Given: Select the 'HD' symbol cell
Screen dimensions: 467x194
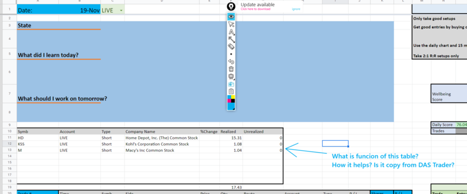Looking at the screenshot, I should pos(38,138).
